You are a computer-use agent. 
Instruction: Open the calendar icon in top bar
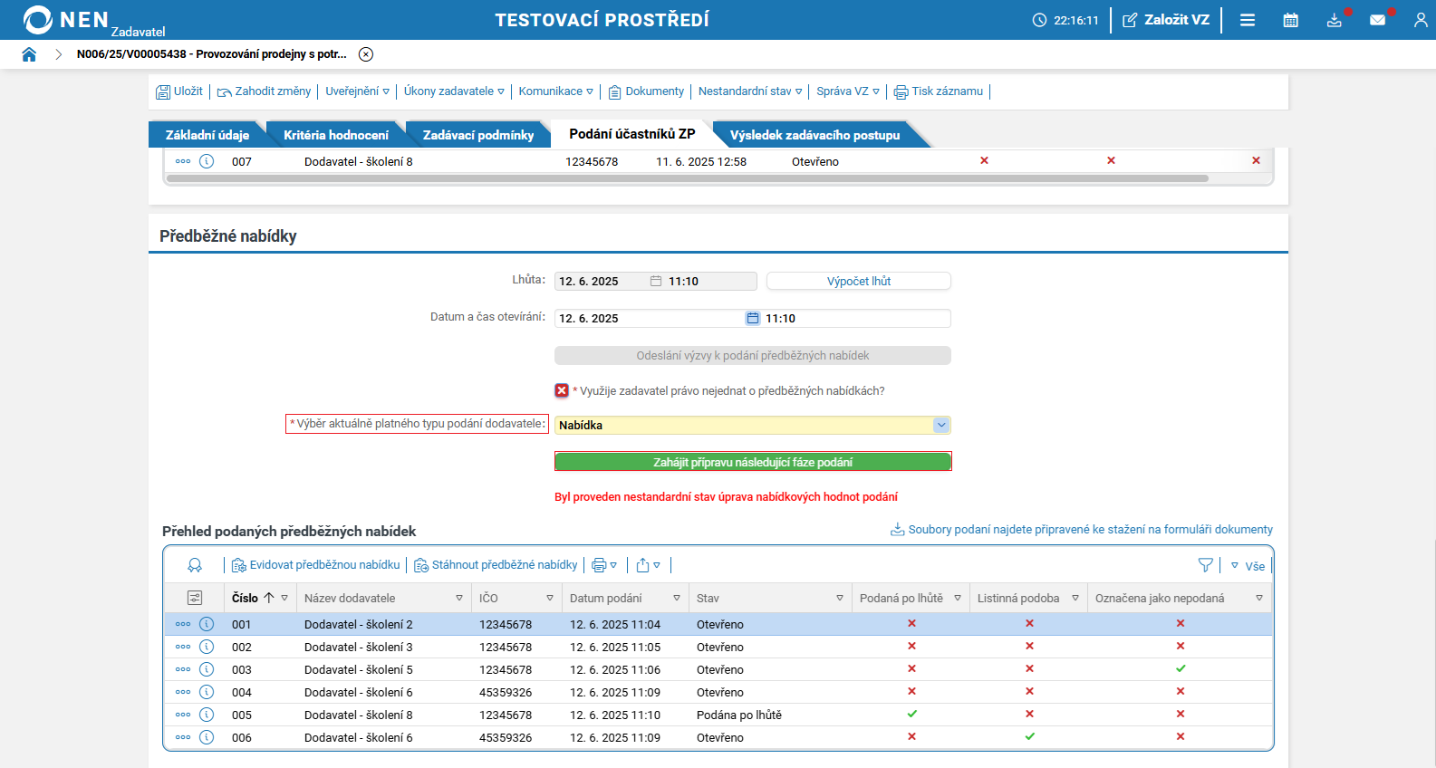[1291, 20]
